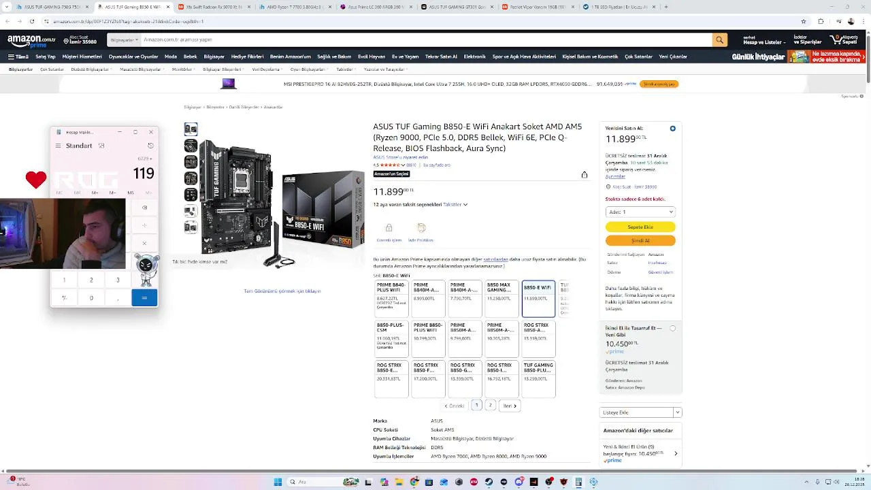871x490 pixels.
Task: Open the Windows Start button
Action: tap(278, 482)
